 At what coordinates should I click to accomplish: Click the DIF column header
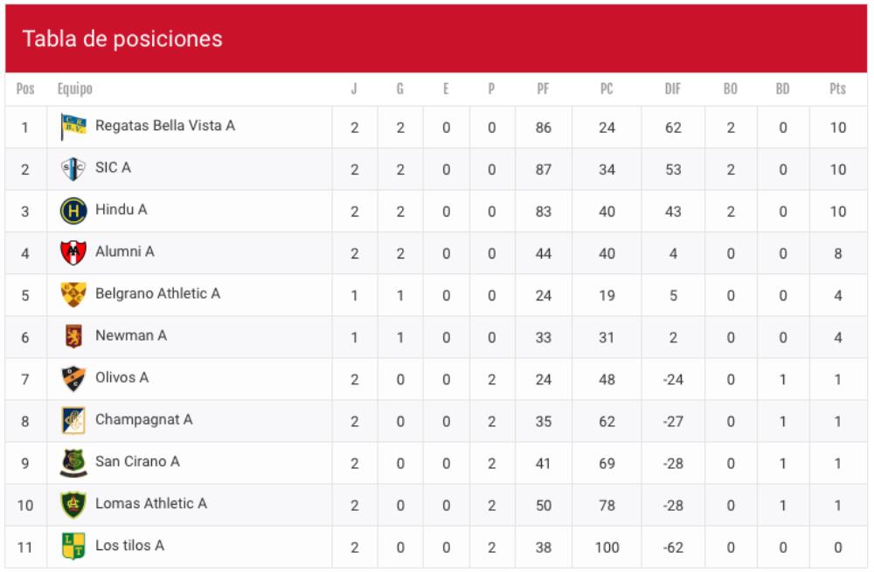coord(673,89)
